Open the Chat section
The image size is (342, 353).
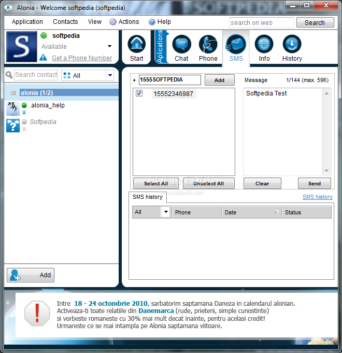point(181,48)
